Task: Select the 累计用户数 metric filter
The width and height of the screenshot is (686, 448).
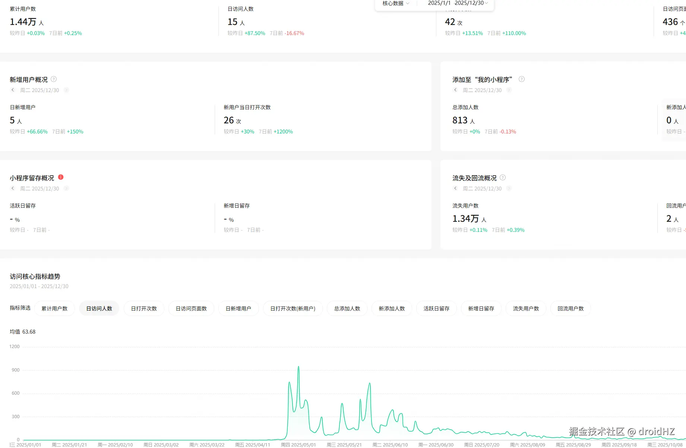Action: click(x=54, y=309)
